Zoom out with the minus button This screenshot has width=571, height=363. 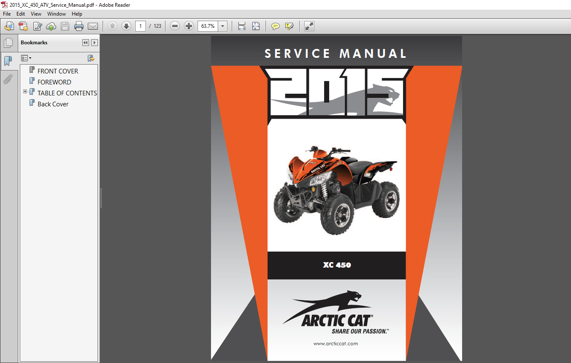175,26
